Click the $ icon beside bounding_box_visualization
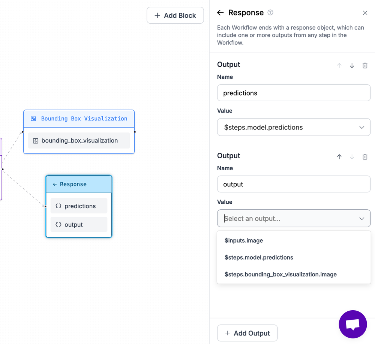375x344 pixels. click(x=35, y=140)
